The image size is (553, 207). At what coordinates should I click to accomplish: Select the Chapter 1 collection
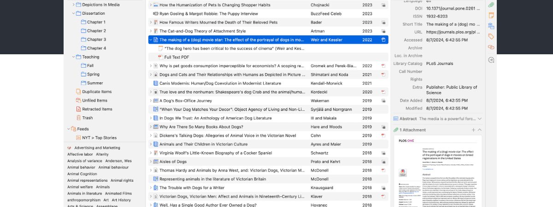pos(96,22)
